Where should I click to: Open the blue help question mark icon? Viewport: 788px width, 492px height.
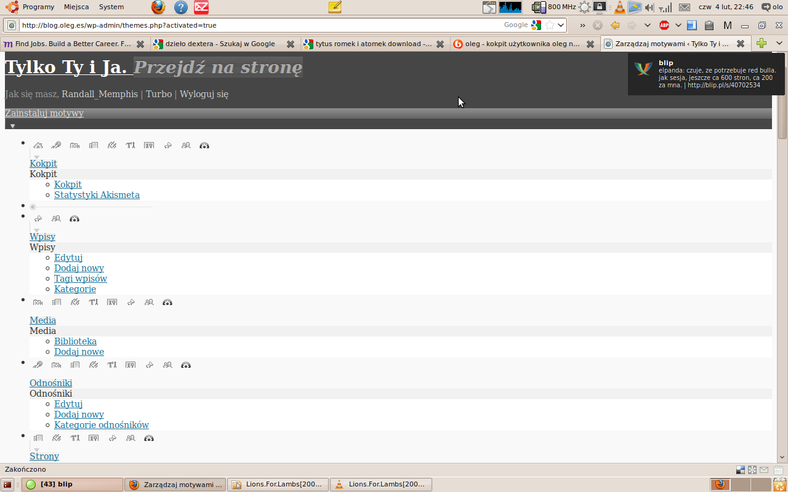(180, 7)
